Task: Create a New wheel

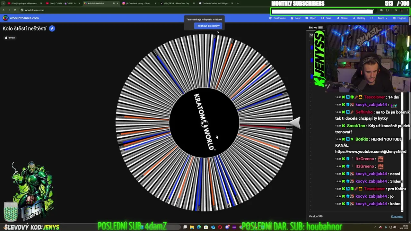Action: (296, 18)
